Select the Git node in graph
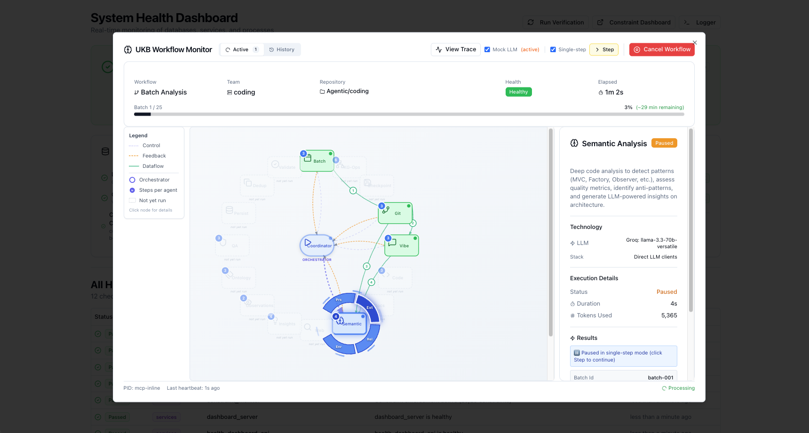Viewport: 809px width, 433px height. click(x=395, y=213)
